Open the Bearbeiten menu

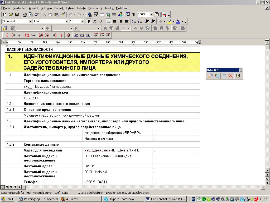(19, 8)
